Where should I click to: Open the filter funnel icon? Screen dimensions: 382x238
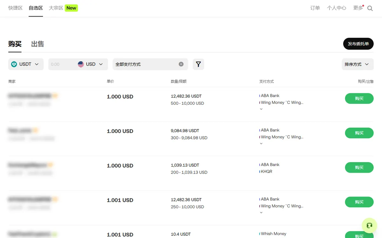click(x=198, y=64)
